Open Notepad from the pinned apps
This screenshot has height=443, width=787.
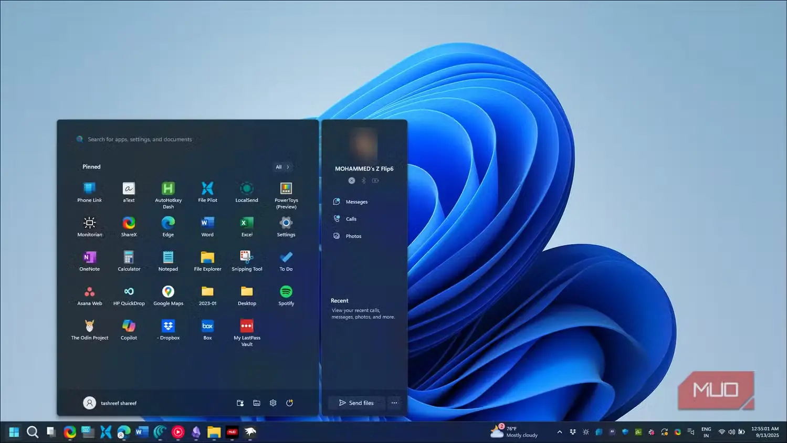click(x=168, y=261)
